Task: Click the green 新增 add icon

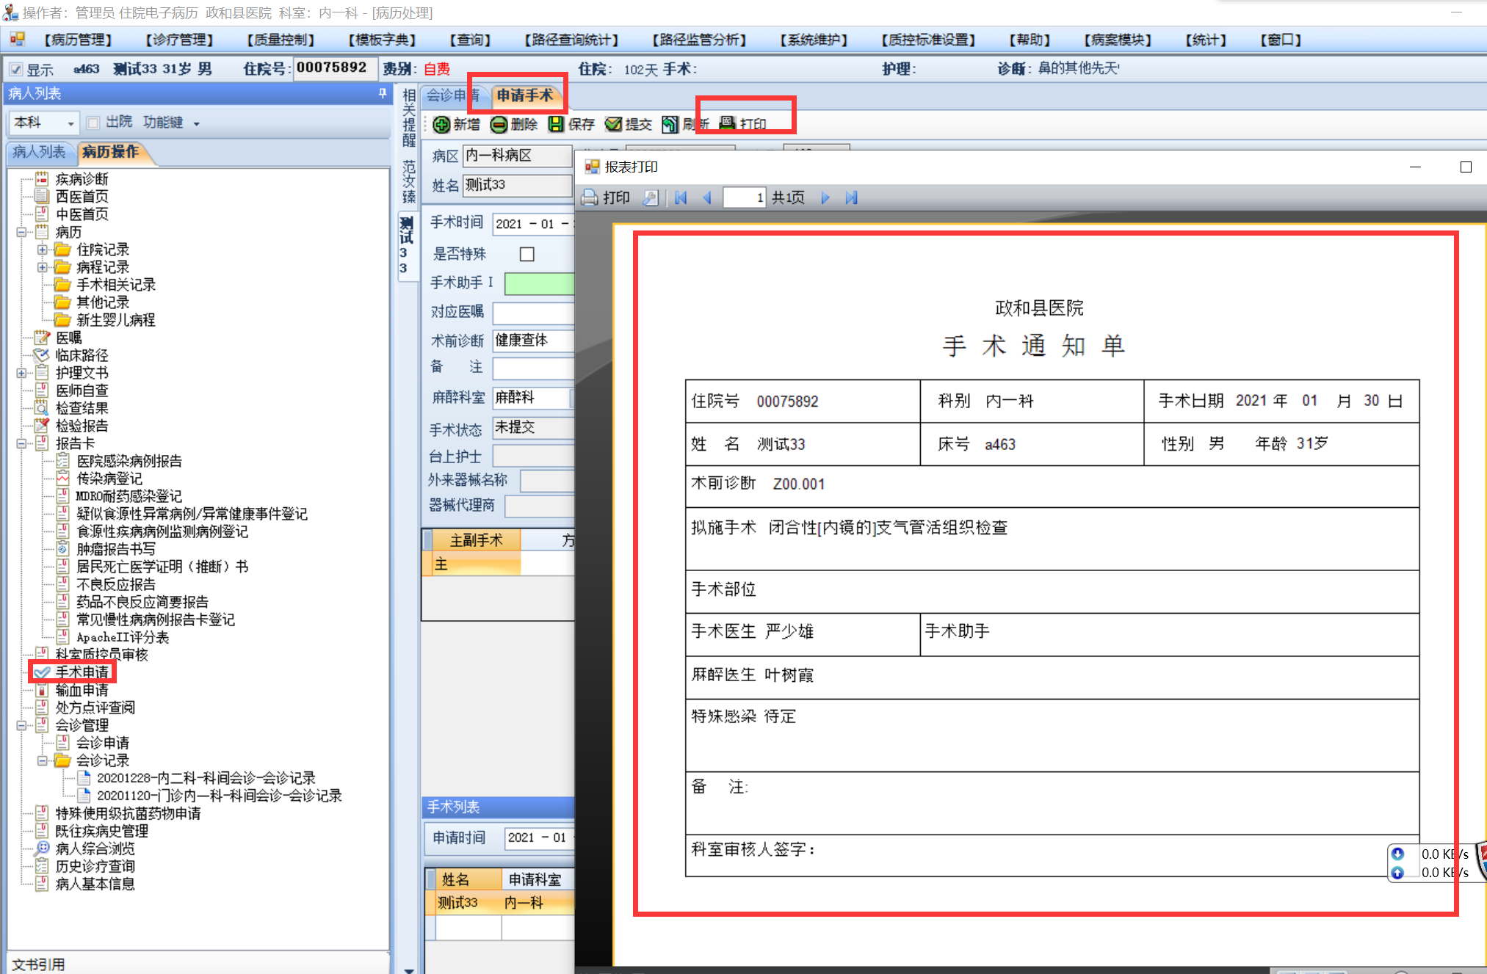Action: [x=441, y=125]
